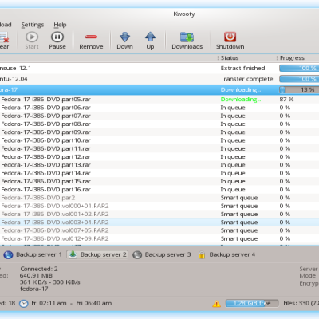Screen dimensions: 319x319
Task: Select row Fedora-17-i386-DVD.part06.rar
Action: (159, 108)
